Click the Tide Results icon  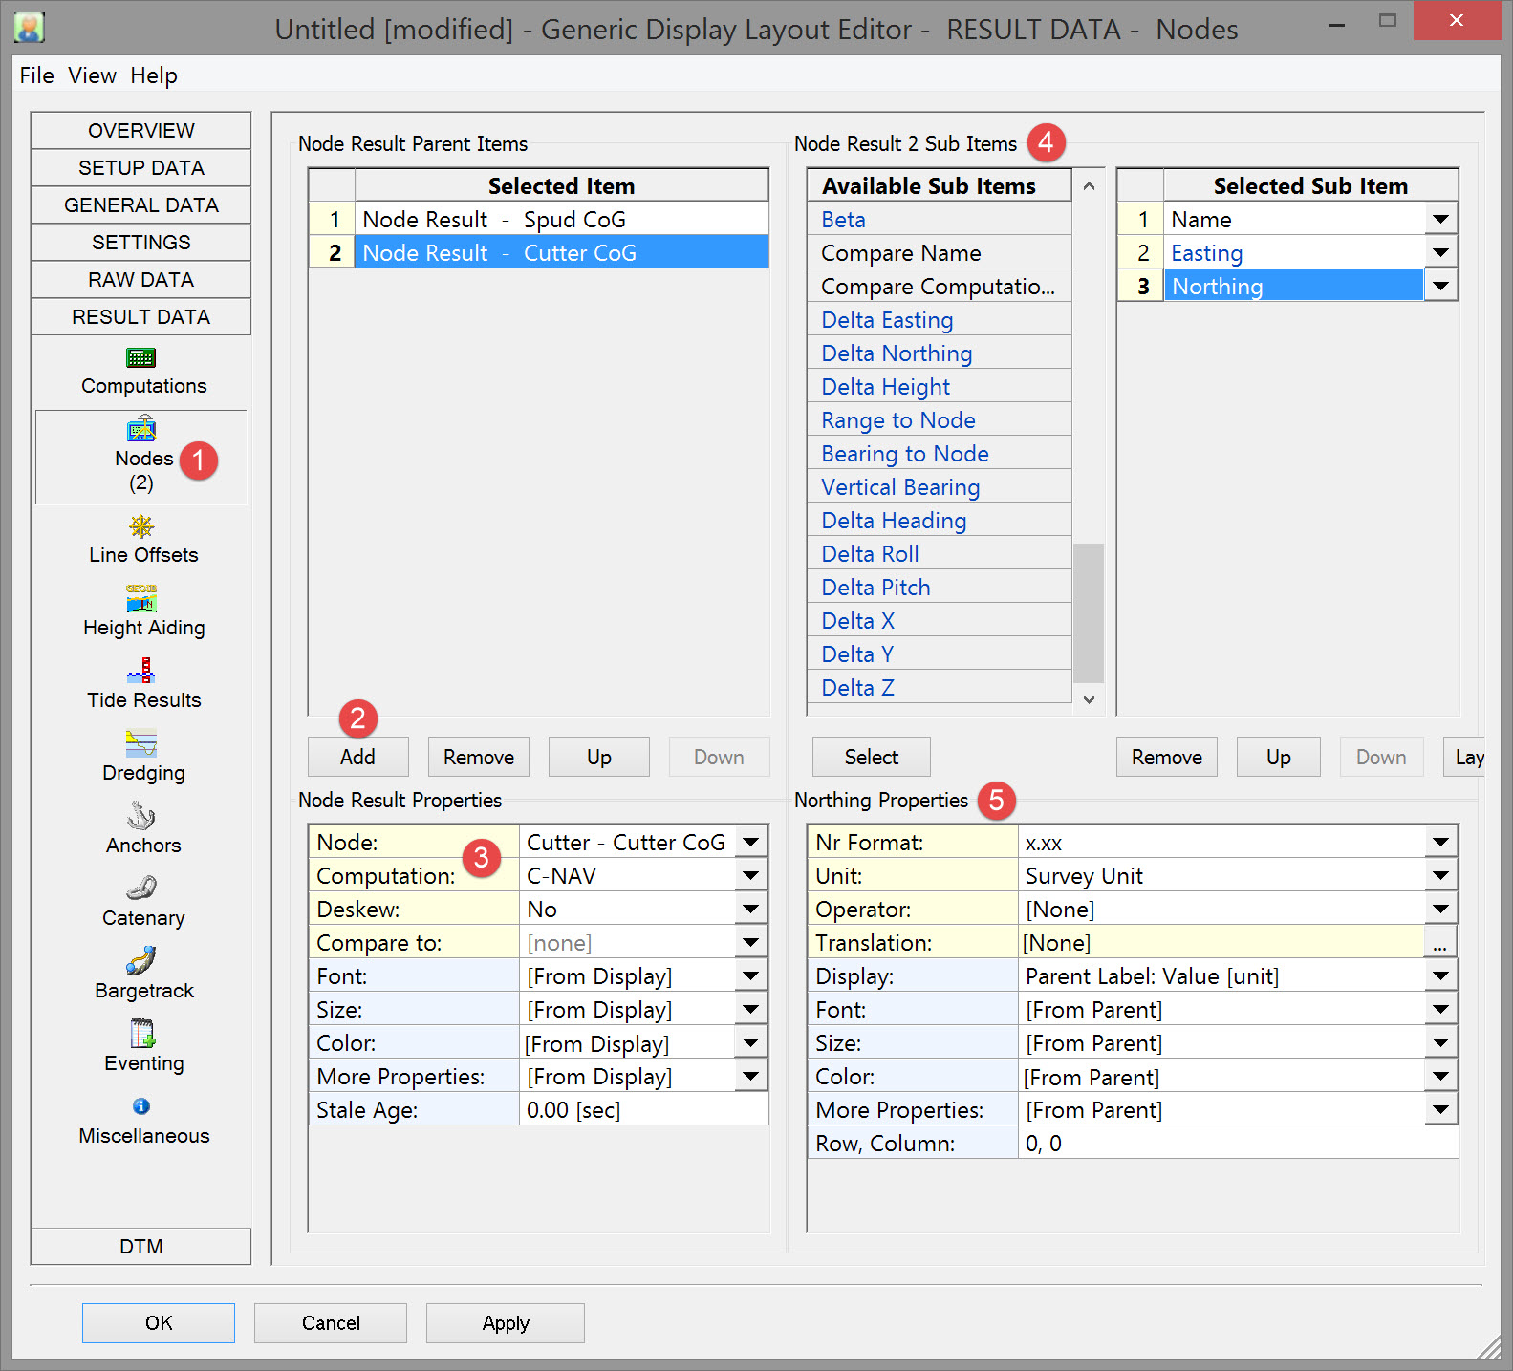pos(141,671)
